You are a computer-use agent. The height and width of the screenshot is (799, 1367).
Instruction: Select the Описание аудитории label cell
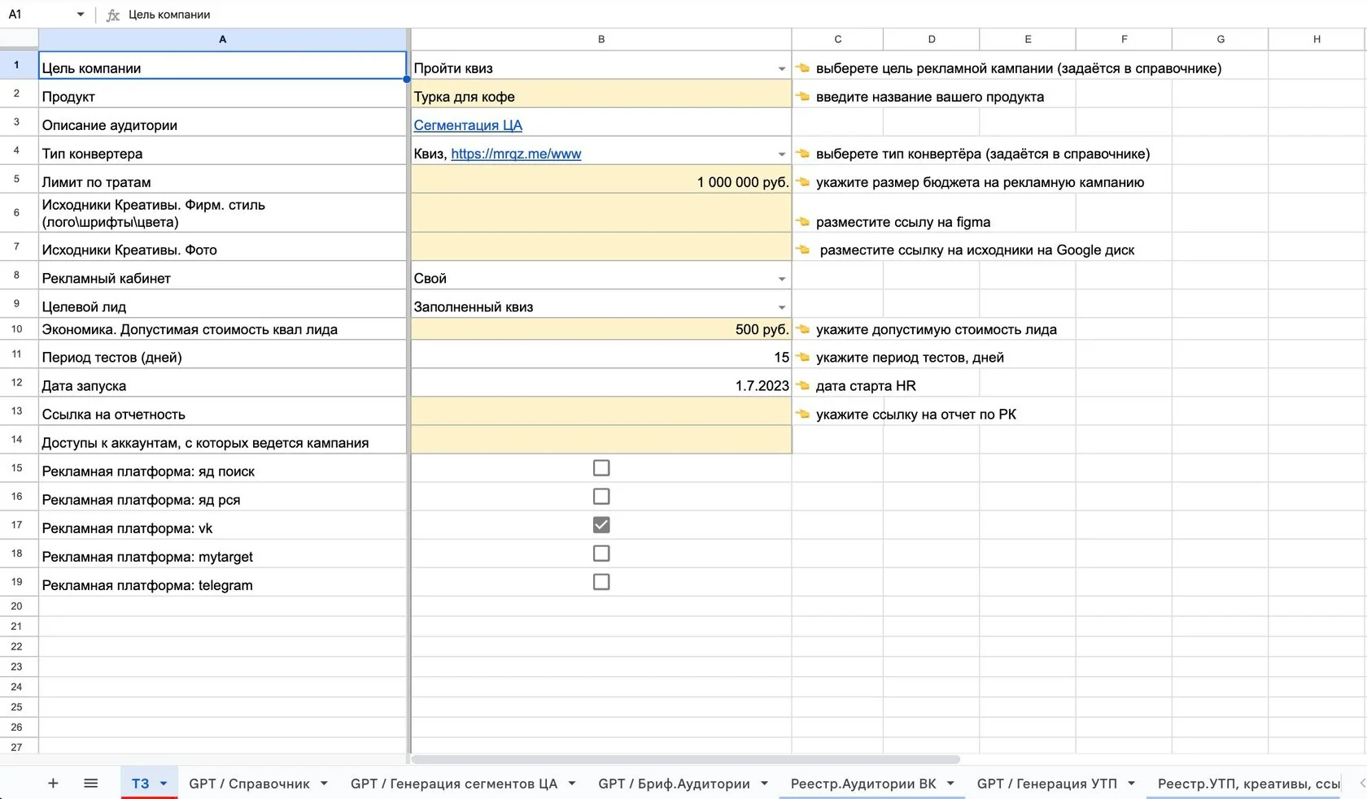tap(222, 122)
